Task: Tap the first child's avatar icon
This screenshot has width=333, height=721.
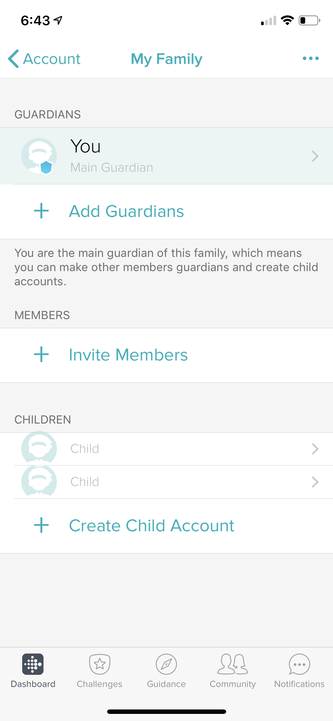Action: (39, 448)
